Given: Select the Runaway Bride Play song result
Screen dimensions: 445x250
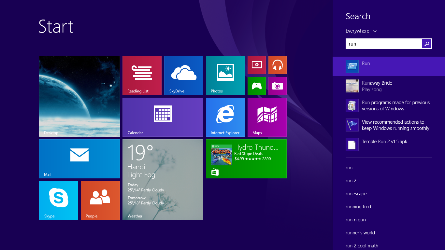Looking at the screenshot, I should (x=389, y=86).
